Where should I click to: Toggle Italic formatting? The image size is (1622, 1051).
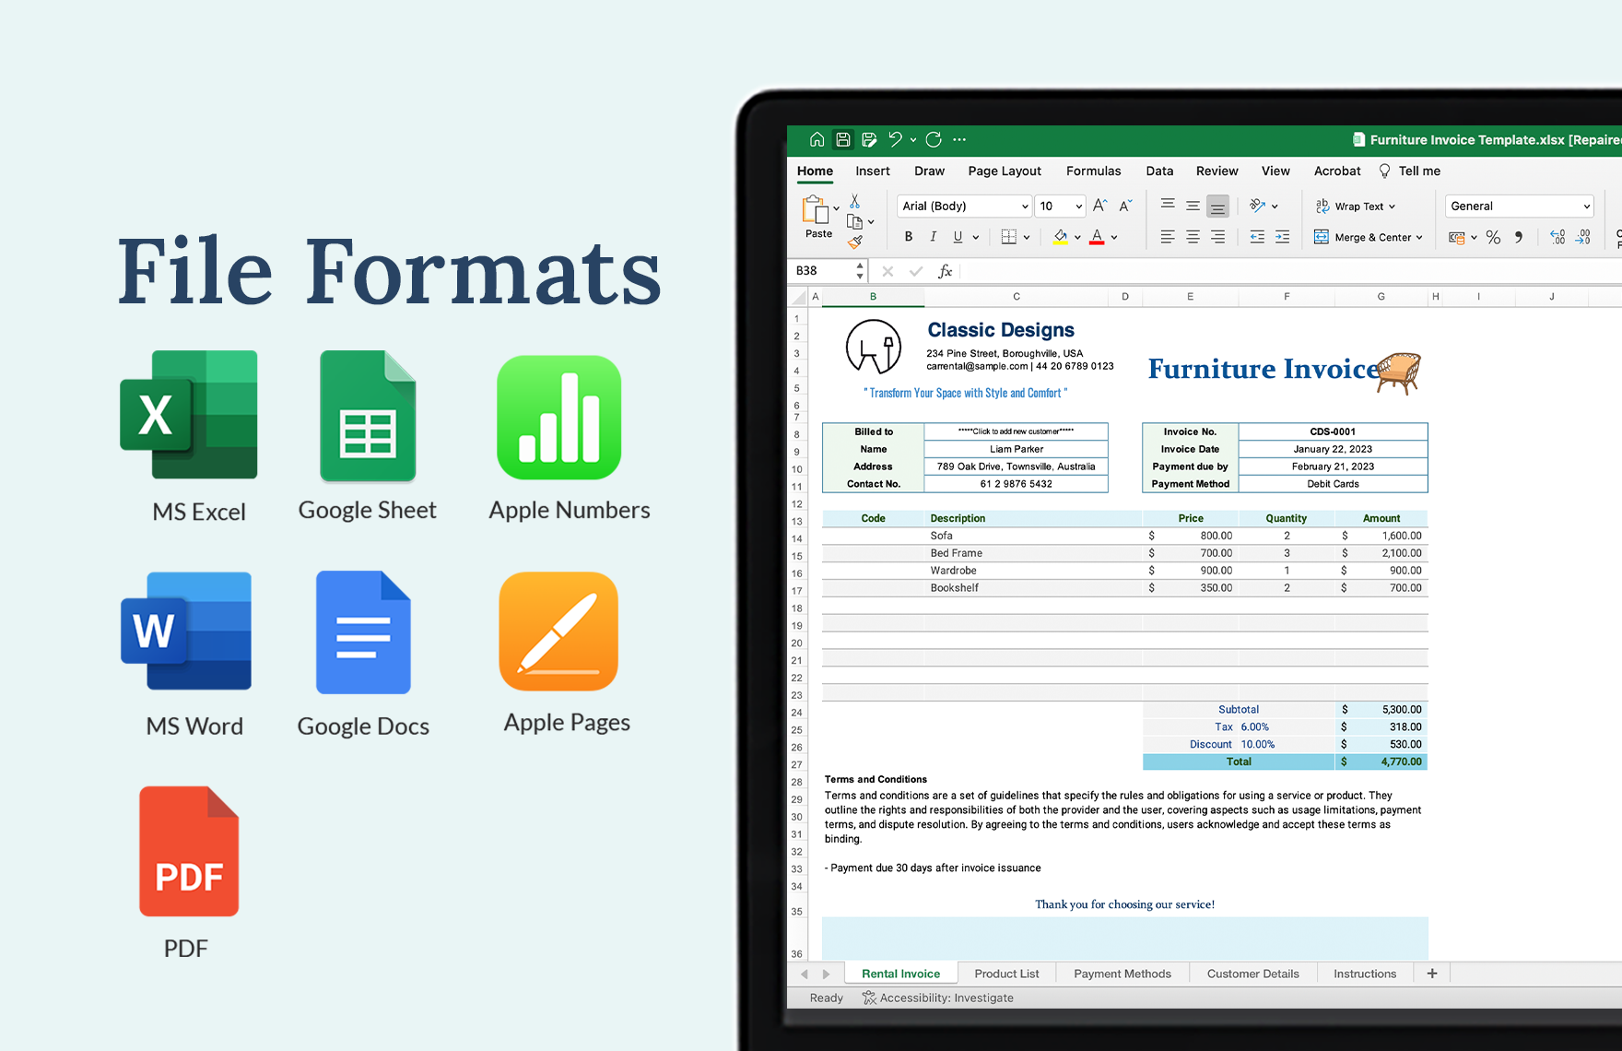934,237
